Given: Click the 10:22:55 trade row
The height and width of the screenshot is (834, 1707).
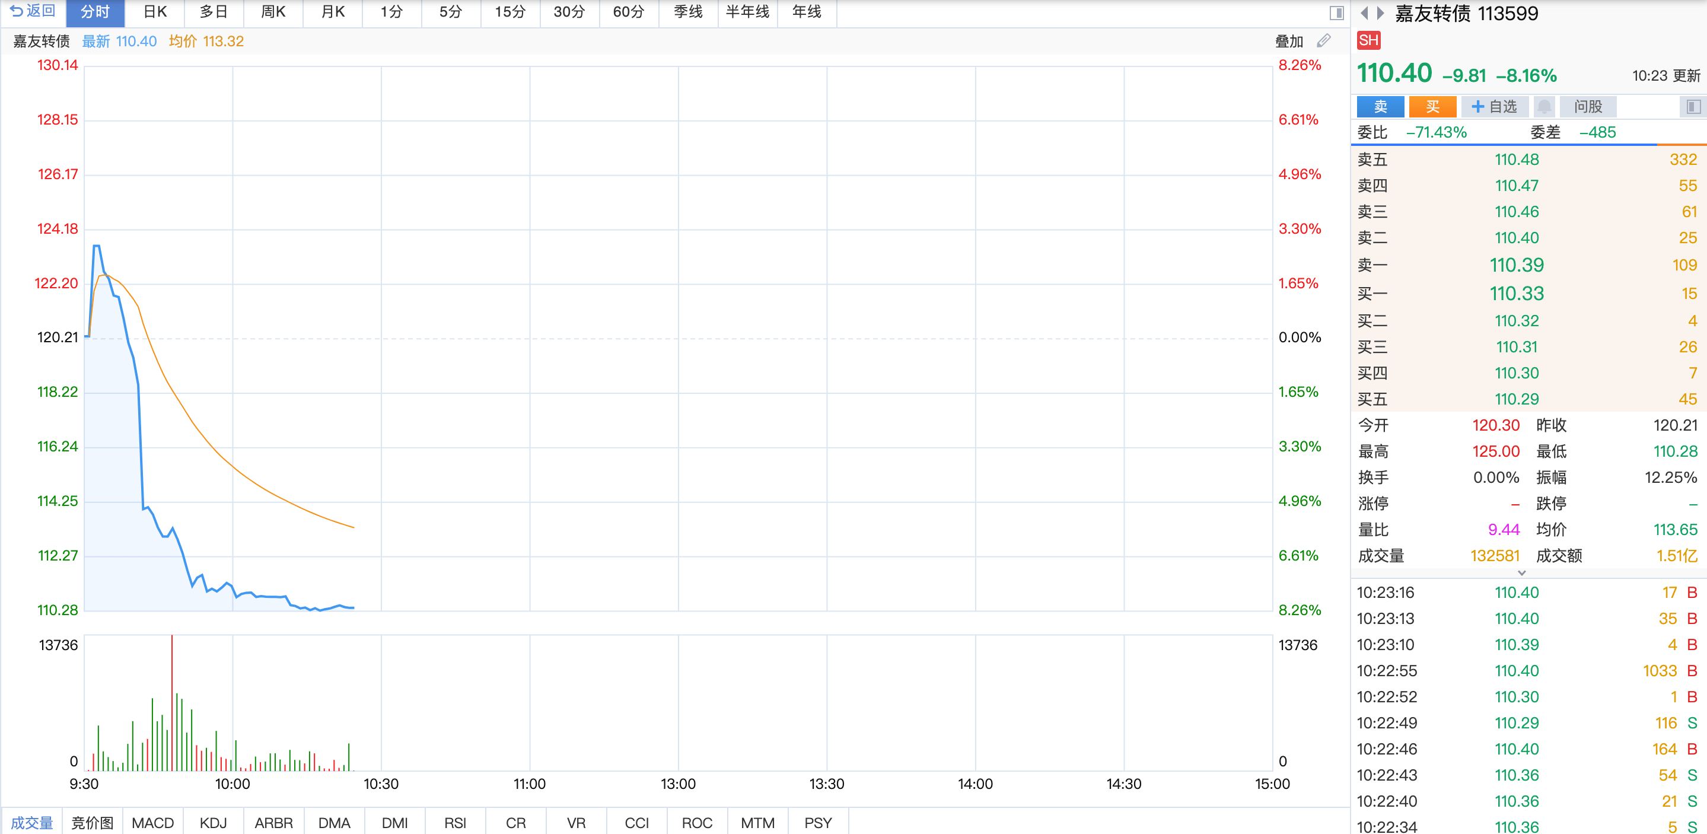Looking at the screenshot, I should click(x=1528, y=671).
